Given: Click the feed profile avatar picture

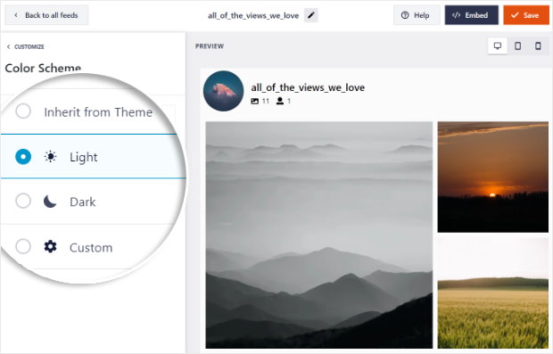Looking at the screenshot, I should tap(223, 91).
